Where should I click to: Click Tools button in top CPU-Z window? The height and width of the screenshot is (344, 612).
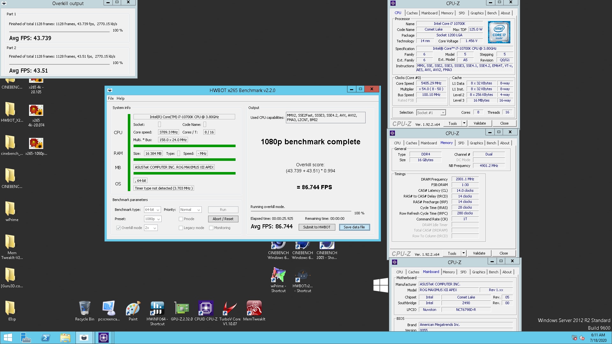tap(453, 123)
